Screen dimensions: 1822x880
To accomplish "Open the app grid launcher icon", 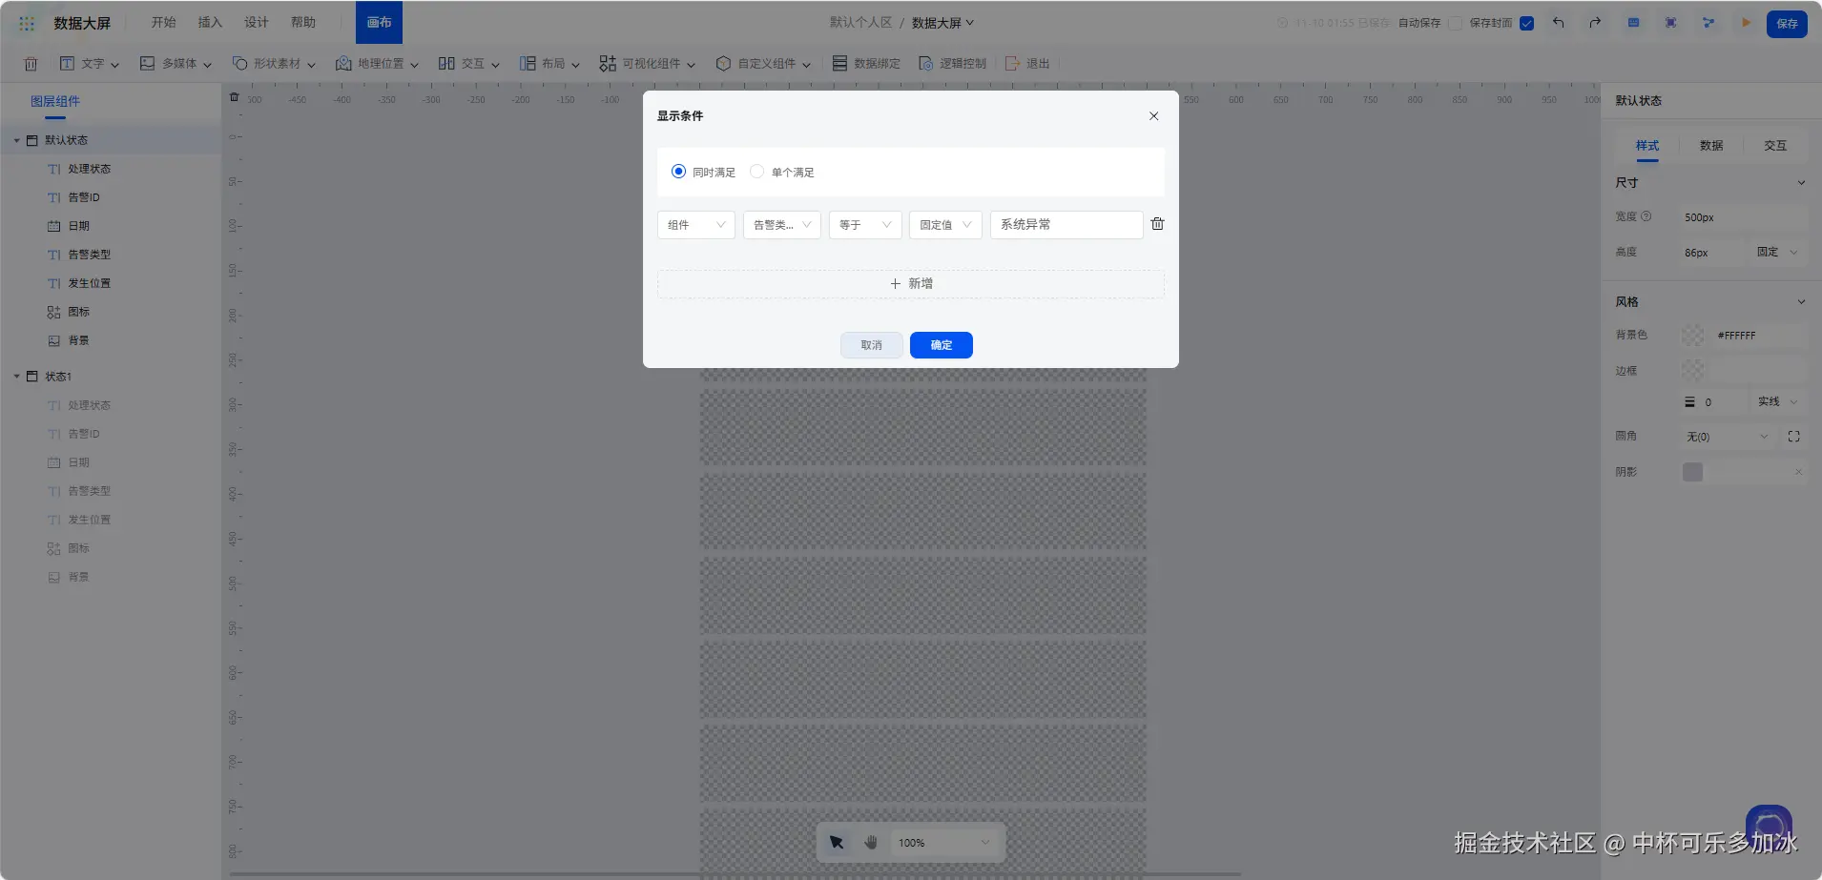I will coord(27,23).
